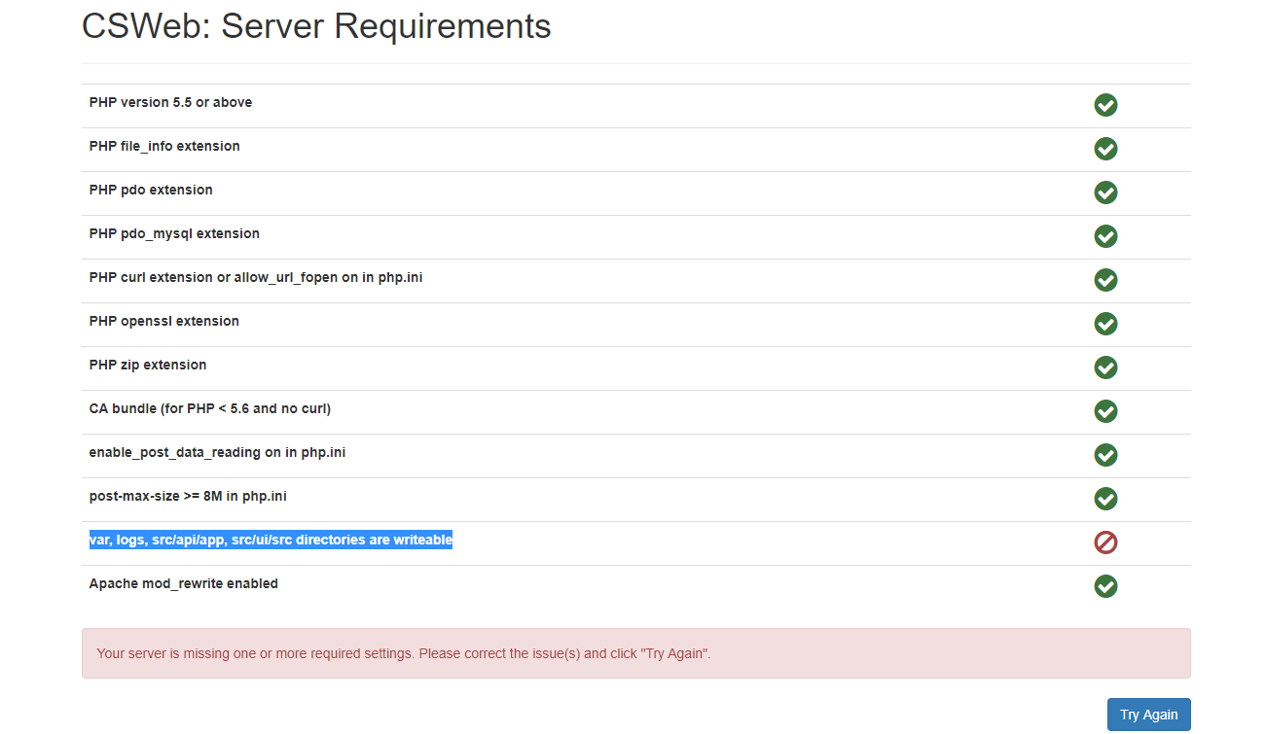Image resolution: width=1266 pixels, height=734 pixels.
Task: Click the check icon for PHP zip extension
Action: (x=1105, y=367)
